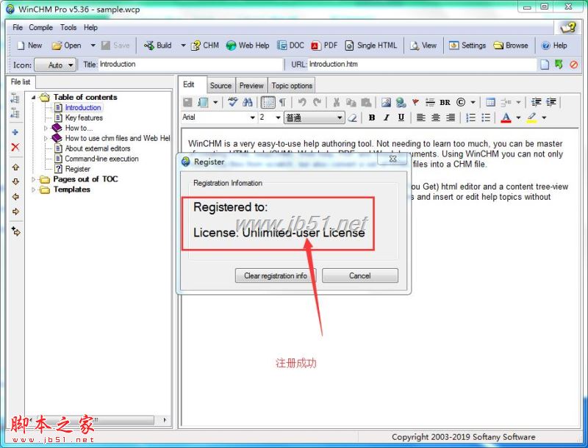Demote topic with the right arrow

tap(15, 212)
